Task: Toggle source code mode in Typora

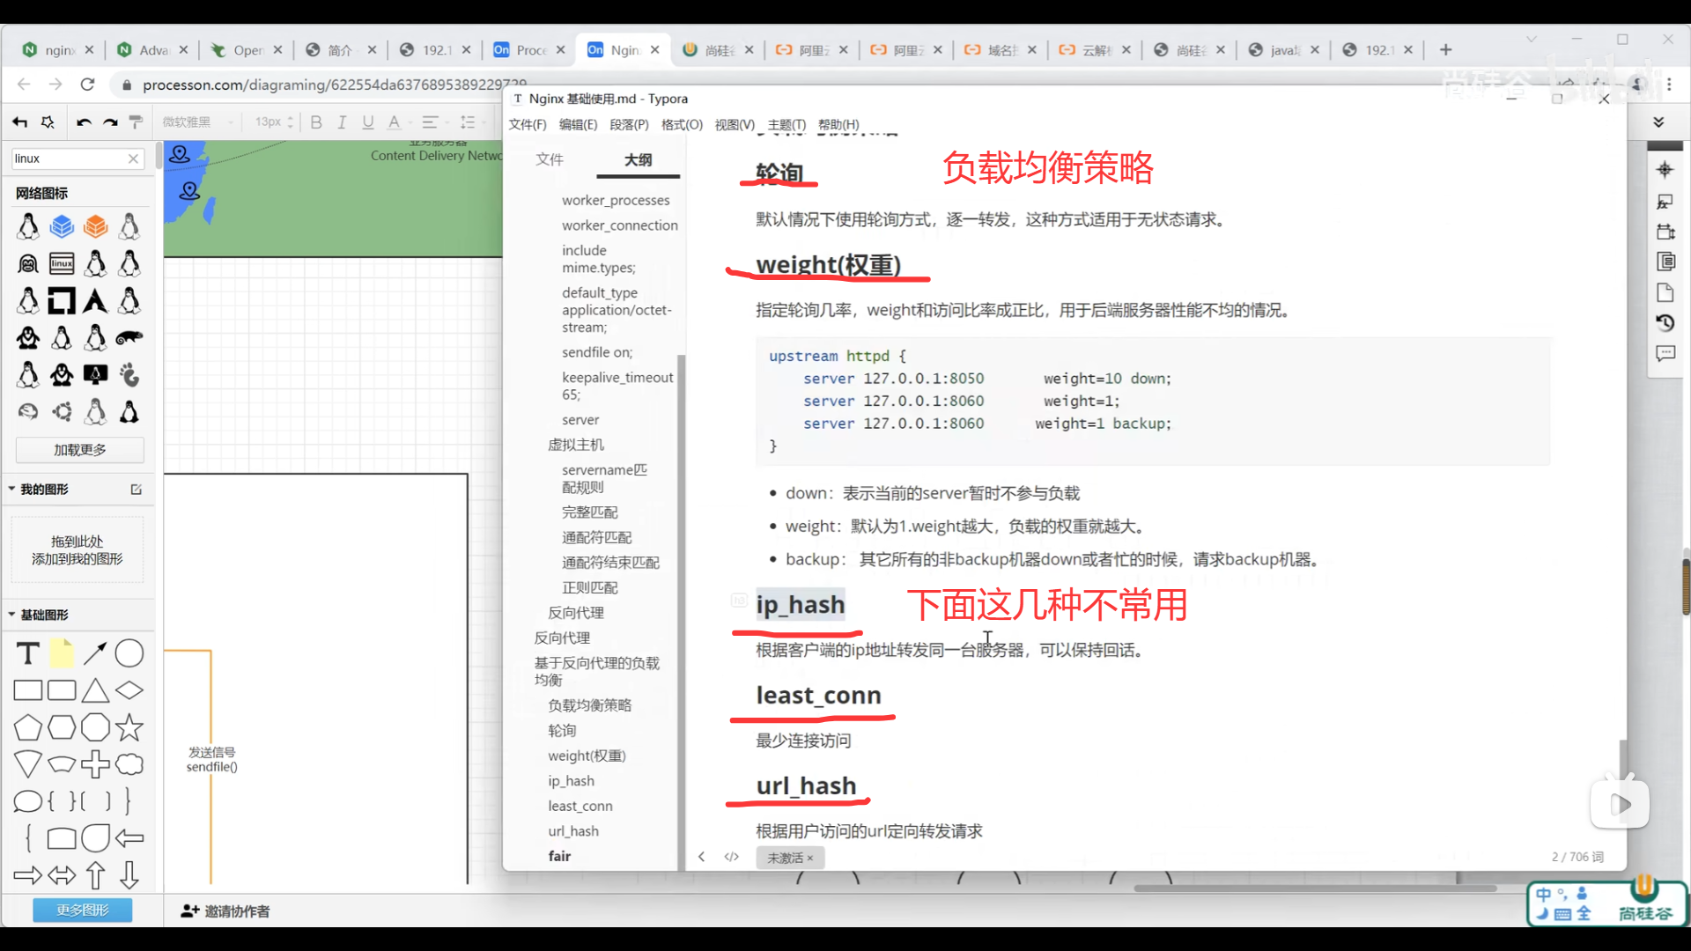Action: coord(731,857)
